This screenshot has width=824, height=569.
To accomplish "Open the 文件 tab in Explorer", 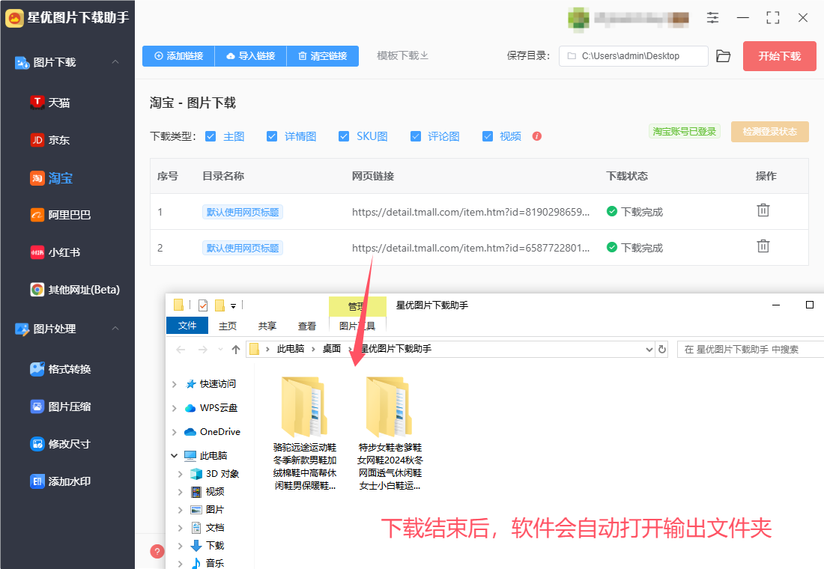I will coord(187,326).
